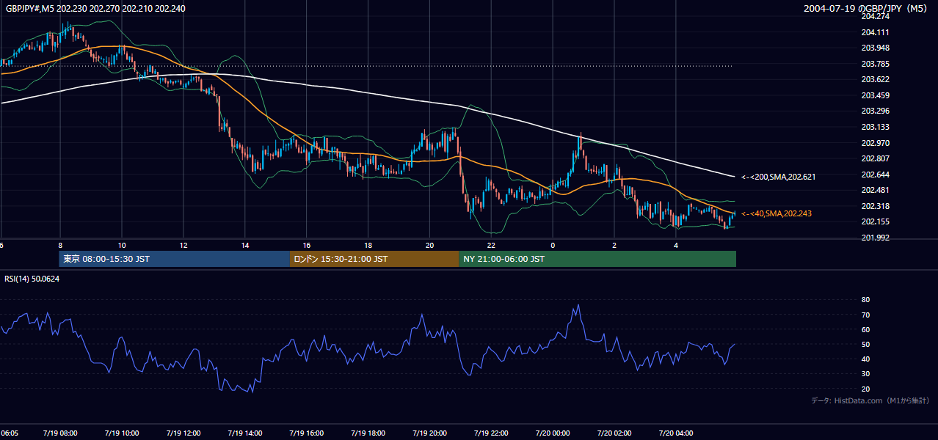The height and width of the screenshot is (440, 938).
Task: Click the RSI axis level 30
Action: pyautogui.click(x=866, y=374)
